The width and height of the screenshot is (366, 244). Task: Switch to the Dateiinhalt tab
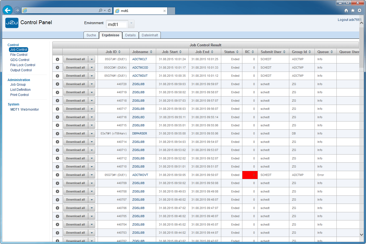150,35
